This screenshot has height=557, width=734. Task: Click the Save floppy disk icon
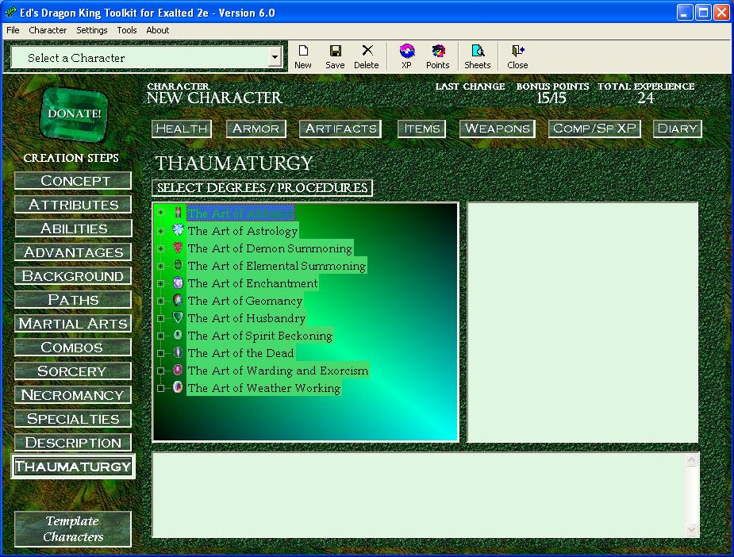[335, 51]
